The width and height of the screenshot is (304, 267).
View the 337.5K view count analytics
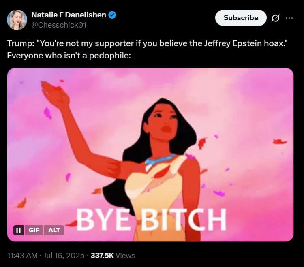click(x=102, y=255)
